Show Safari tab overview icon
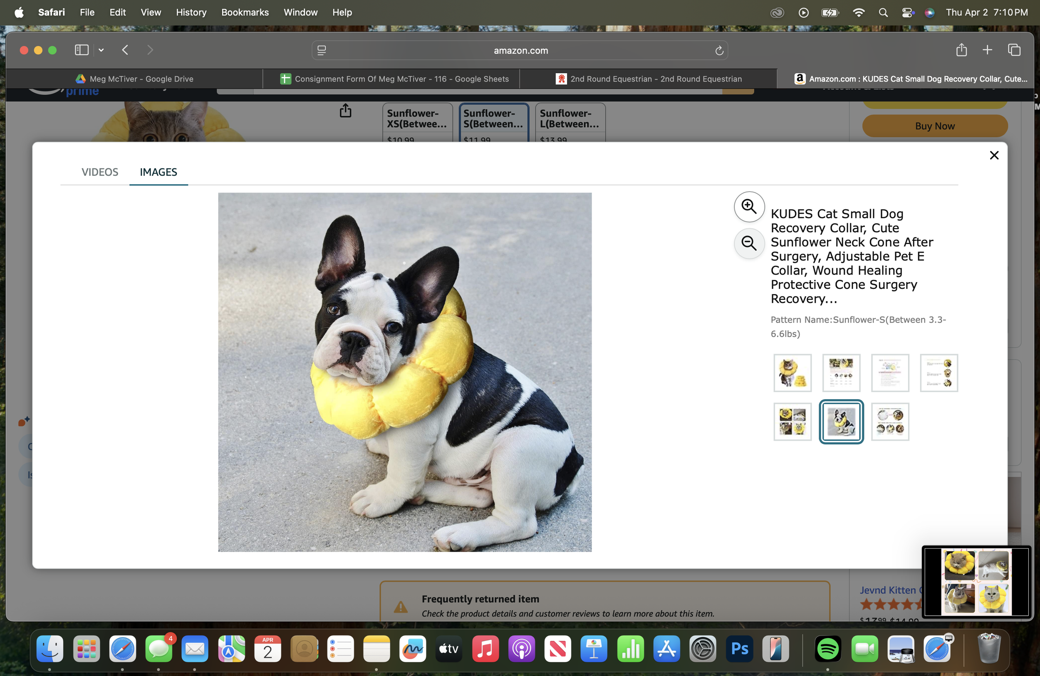 (1014, 50)
